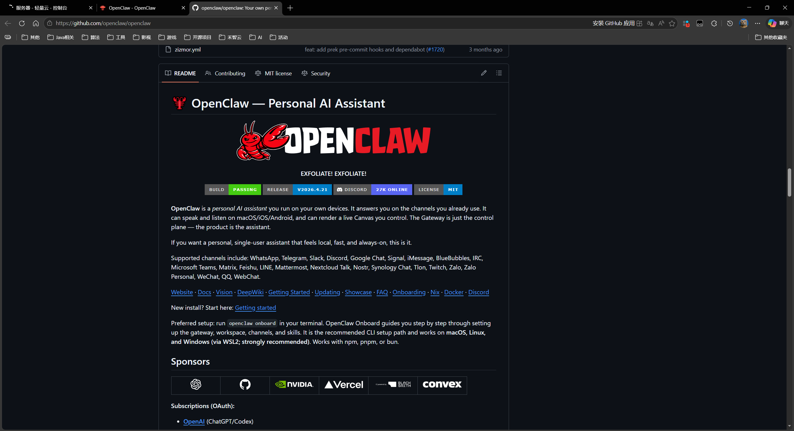
Task: Open the browser history icon
Action: pos(729,23)
